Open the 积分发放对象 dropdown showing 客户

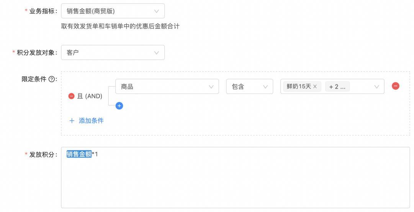point(113,53)
